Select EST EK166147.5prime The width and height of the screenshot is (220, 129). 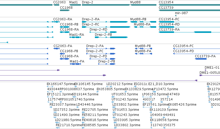[61, 84]
